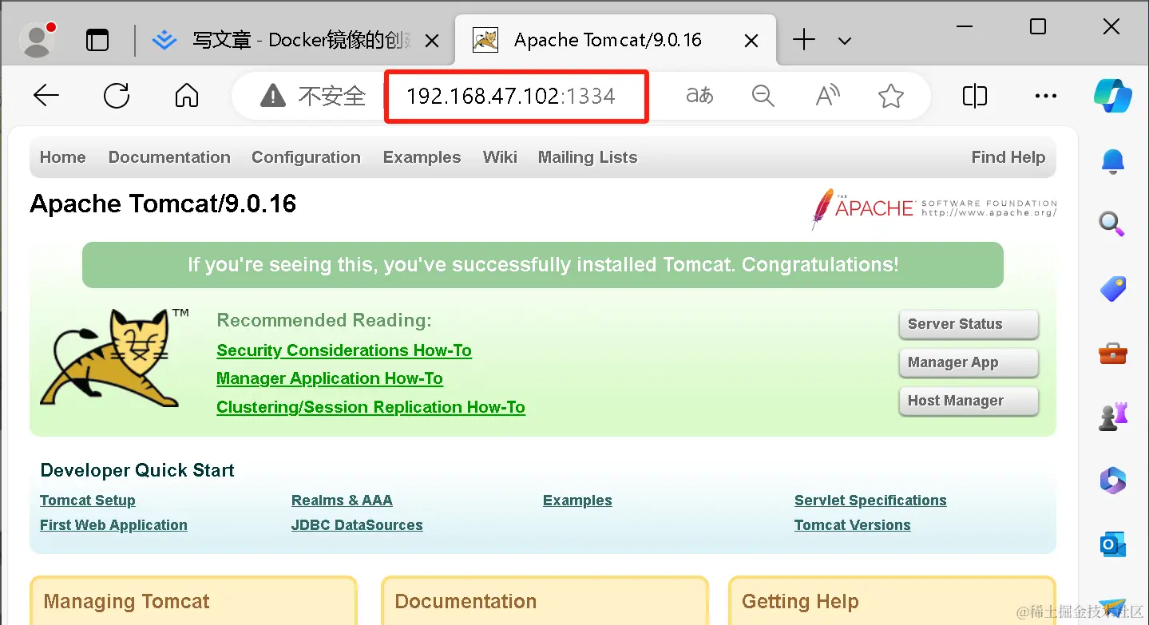Viewport: 1149px width, 625px height.
Task: Click the Recommended Reading heading
Action: pos(324,321)
